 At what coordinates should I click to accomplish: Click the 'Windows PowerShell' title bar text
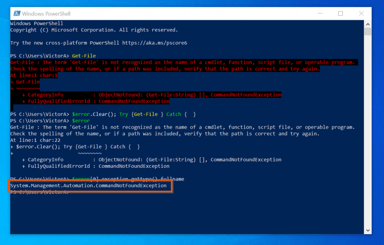click(46, 14)
